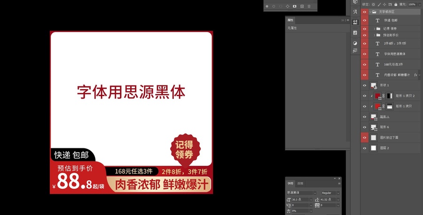This screenshot has width=423, height=215.
Task: Click the red thumbnail of 矩形 1 拷贝 2
Action: pos(377,96)
